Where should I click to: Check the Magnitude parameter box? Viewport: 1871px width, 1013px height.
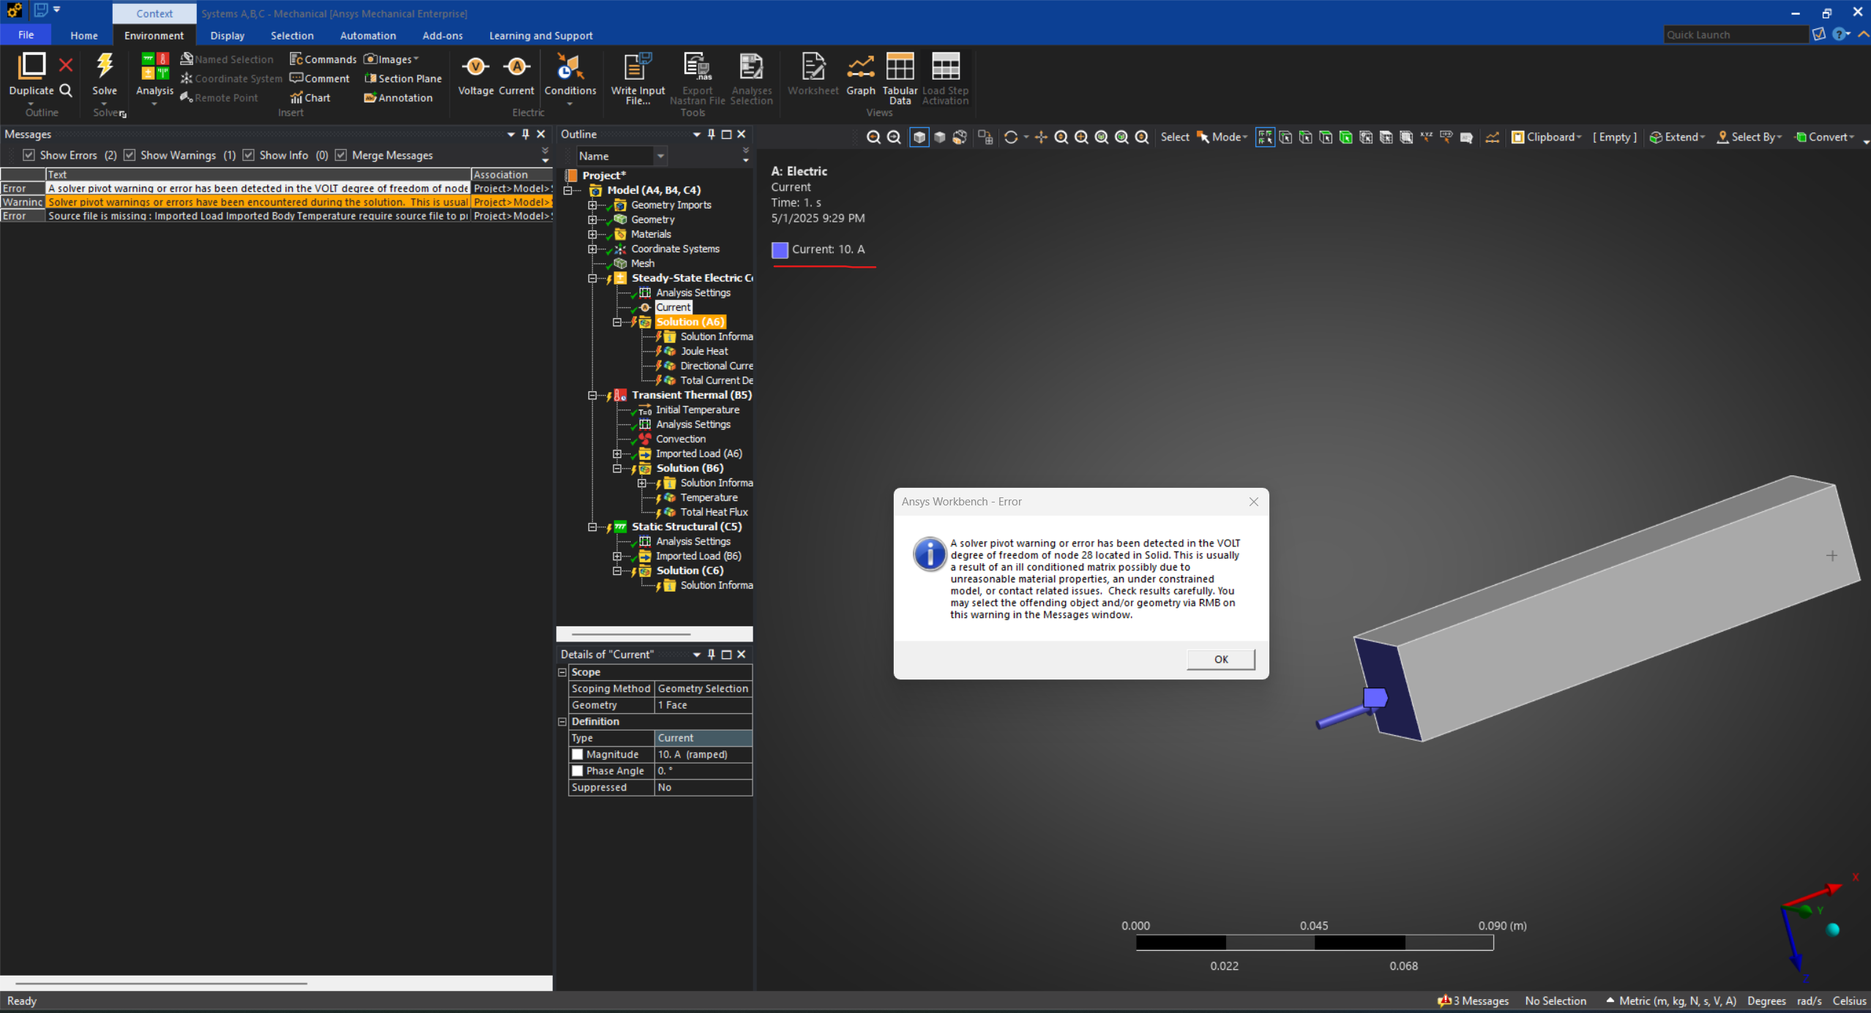pyautogui.click(x=577, y=754)
